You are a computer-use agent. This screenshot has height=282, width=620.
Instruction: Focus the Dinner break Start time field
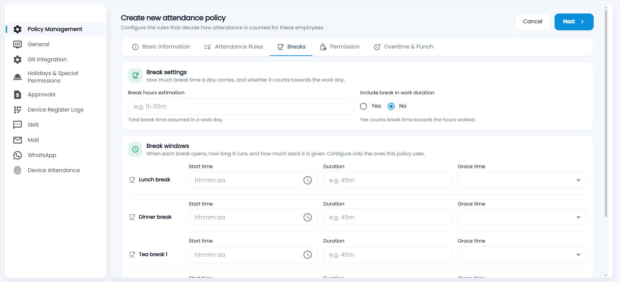pos(253,217)
